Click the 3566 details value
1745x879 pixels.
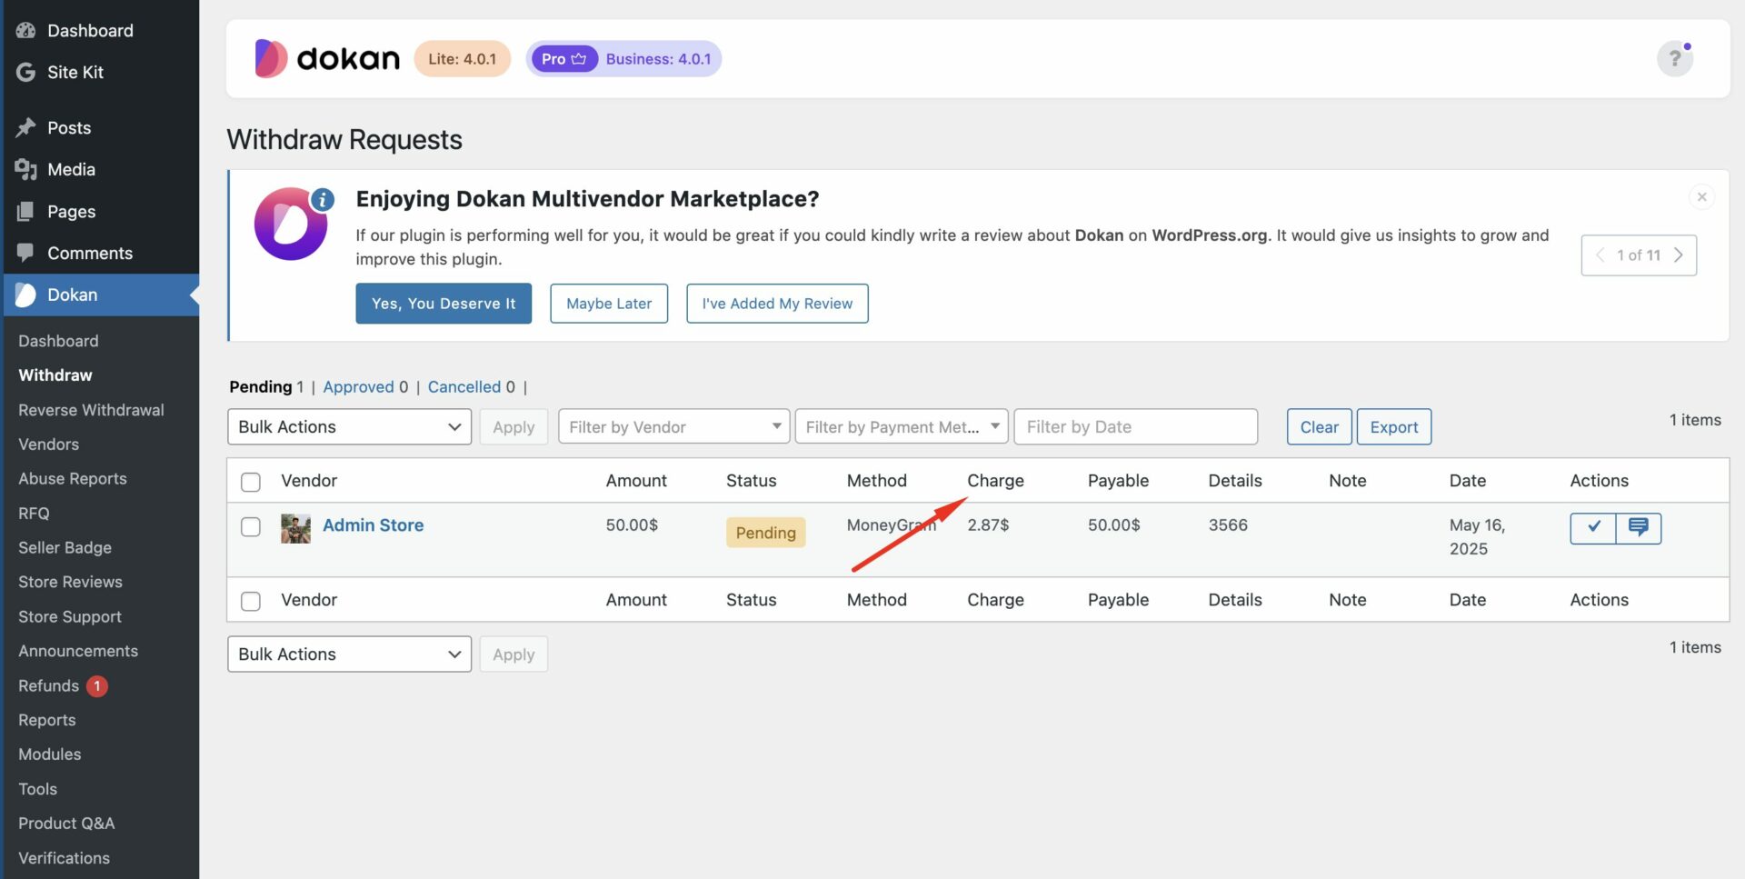coord(1228,525)
